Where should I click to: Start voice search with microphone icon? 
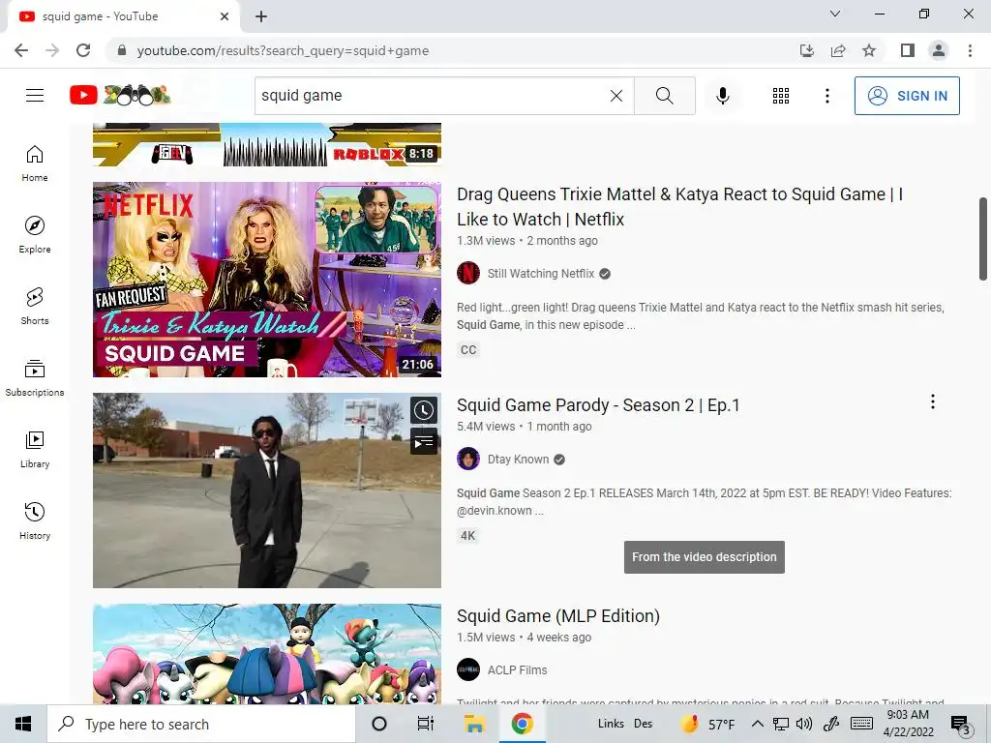tap(722, 96)
